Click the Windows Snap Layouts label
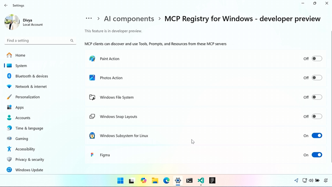Viewport: 332px width, 187px height. [118, 117]
